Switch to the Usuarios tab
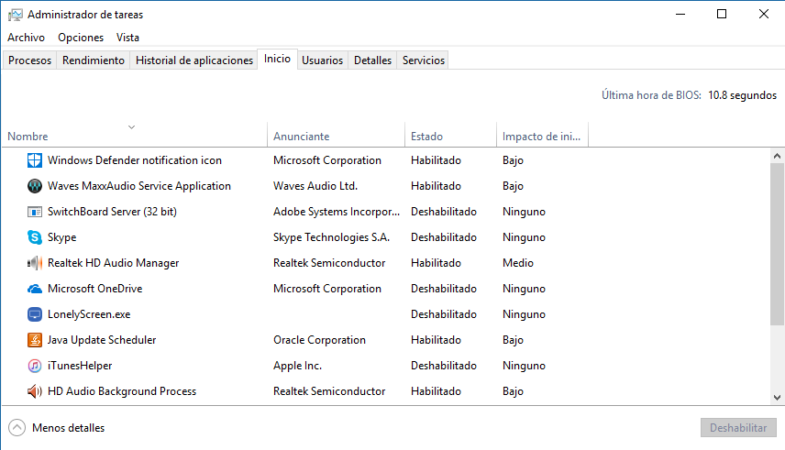The width and height of the screenshot is (785, 450). tap(323, 60)
